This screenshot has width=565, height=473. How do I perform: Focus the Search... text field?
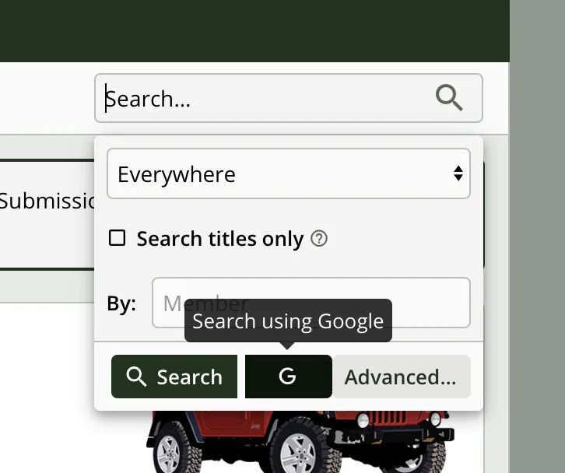289,98
